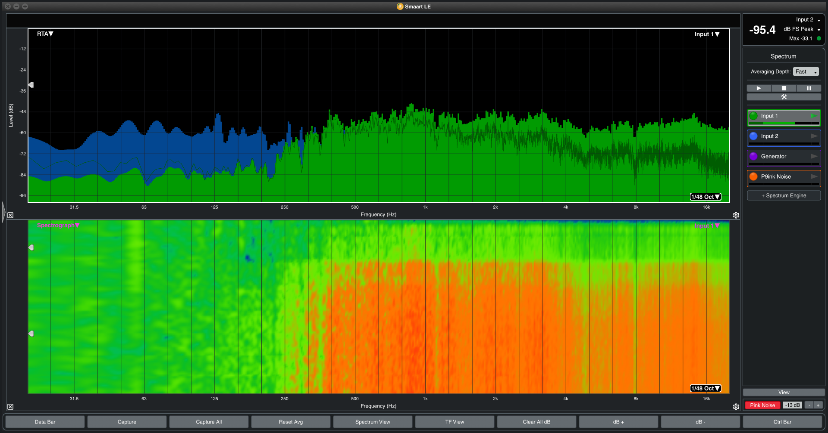Open the RTA graph type dropdown
This screenshot has height=433, width=828.
(45, 34)
